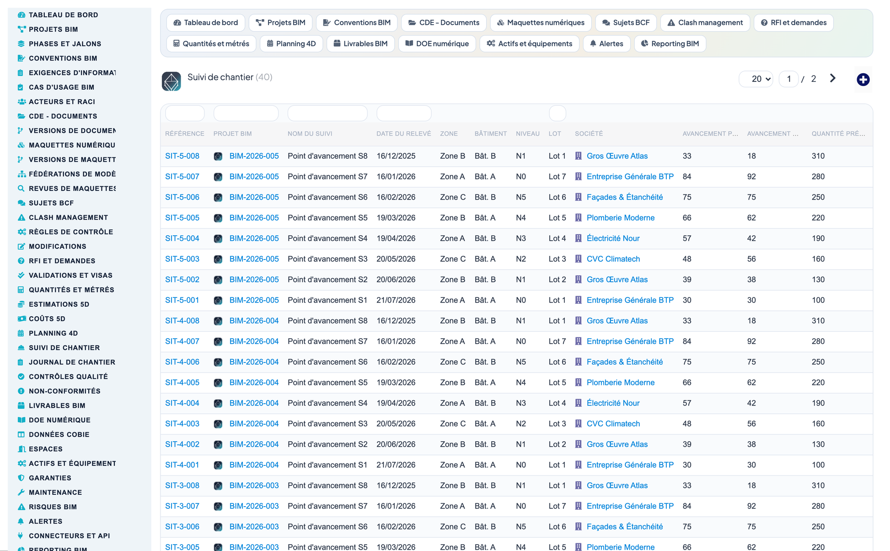Click the Lot column filter box
890x551 pixels.
pos(557,113)
